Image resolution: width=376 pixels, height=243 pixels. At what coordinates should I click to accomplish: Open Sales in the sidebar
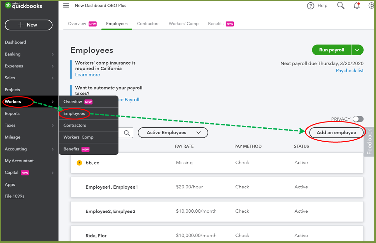[x=10, y=78]
